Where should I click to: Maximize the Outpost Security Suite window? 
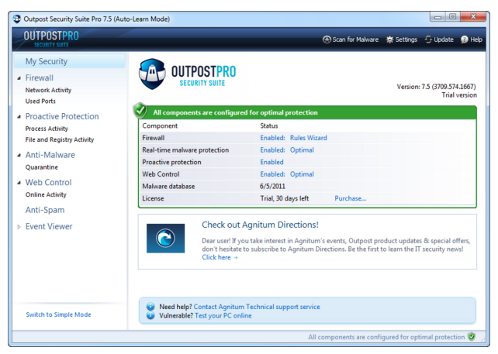coord(452,16)
